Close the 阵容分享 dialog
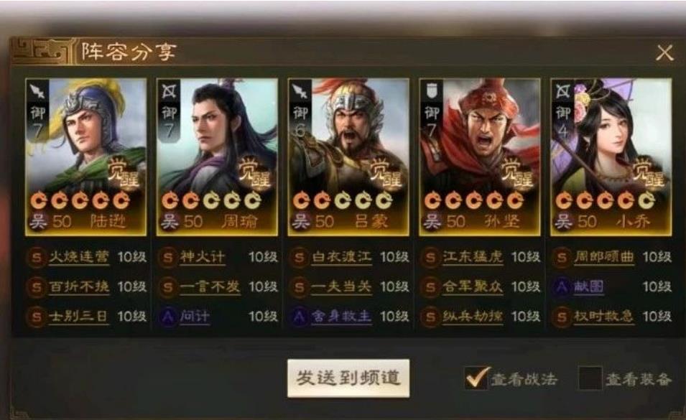 coord(664,53)
